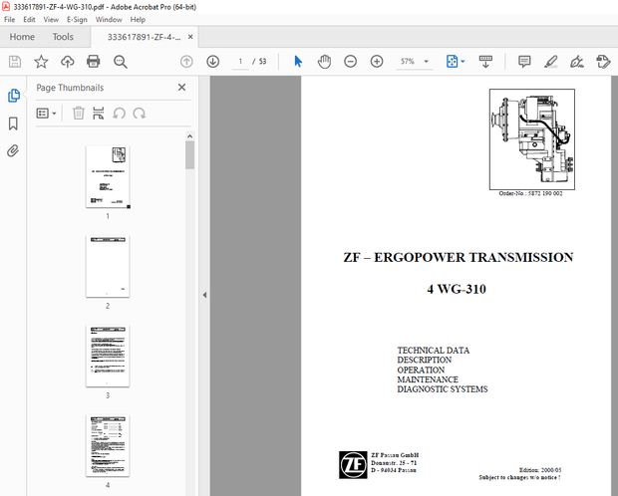This screenshot has width=618, height=496.
Task: Click the transmission drawing on page
Action: click(531, 139)
